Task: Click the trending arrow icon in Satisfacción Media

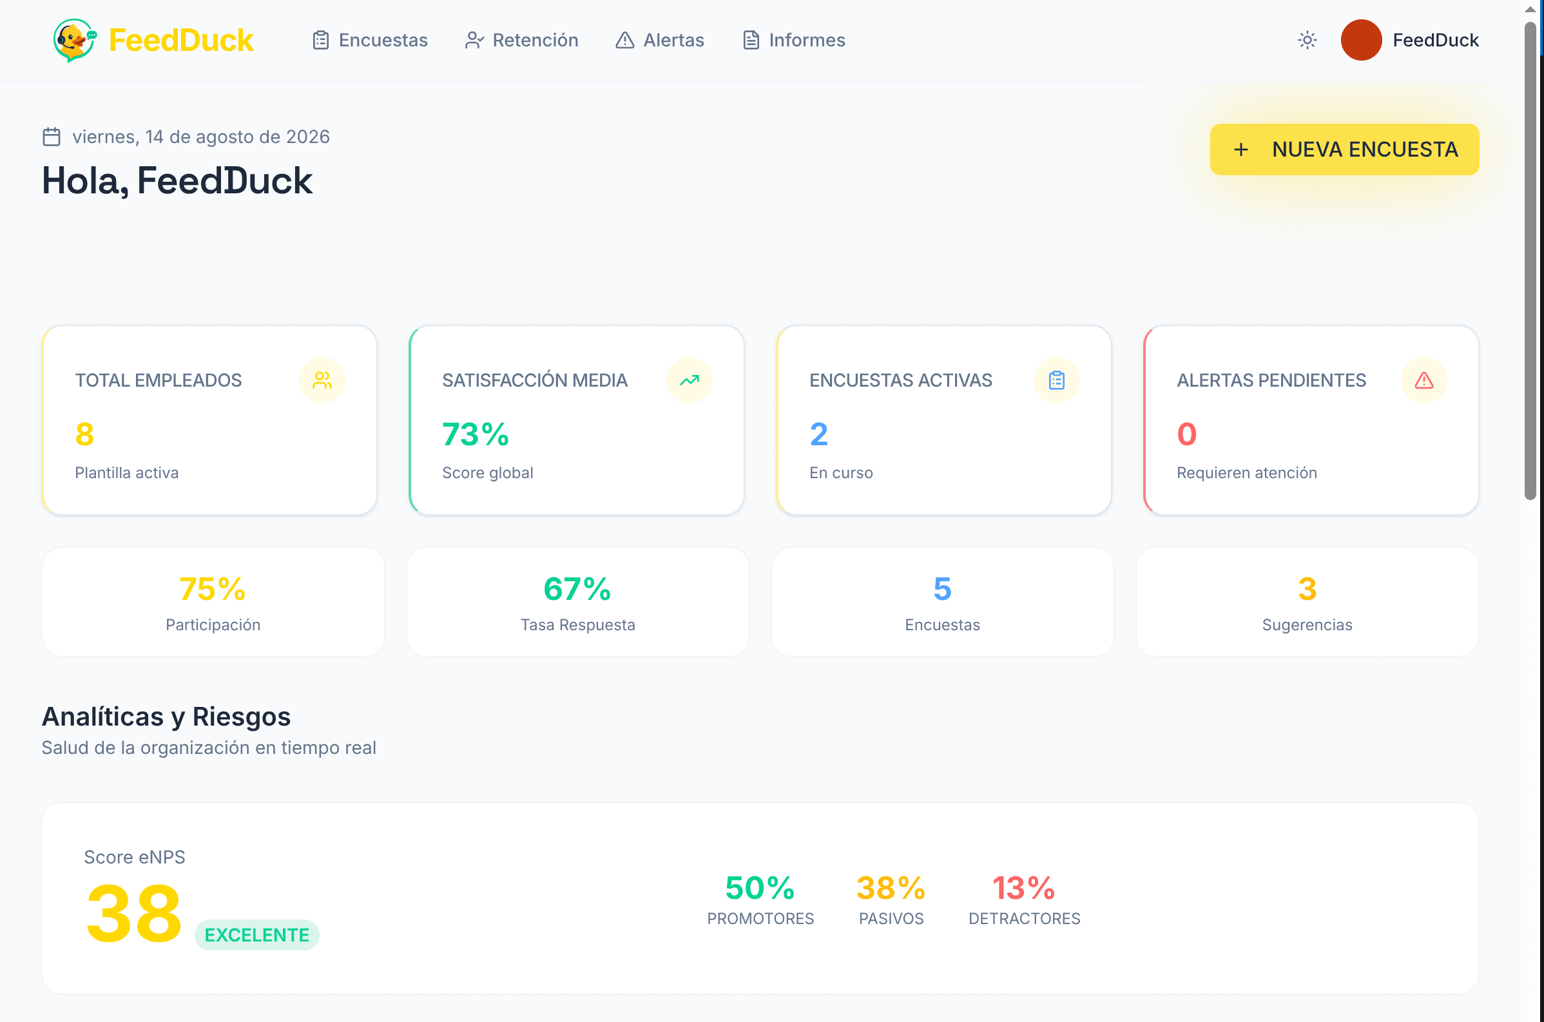Action: point(689,380)
